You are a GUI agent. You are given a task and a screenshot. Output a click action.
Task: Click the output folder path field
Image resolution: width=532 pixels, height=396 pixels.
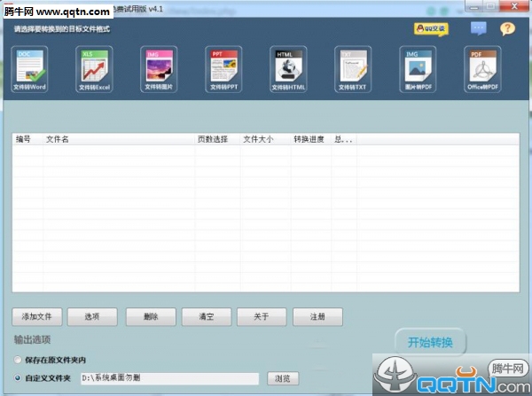tap(168, 378)
